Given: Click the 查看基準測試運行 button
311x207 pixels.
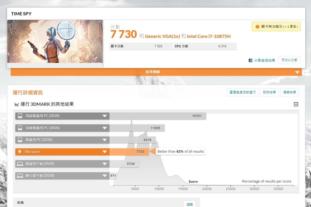Looking at the screenshot, I should pyautogui.click(x=242, y=92).
